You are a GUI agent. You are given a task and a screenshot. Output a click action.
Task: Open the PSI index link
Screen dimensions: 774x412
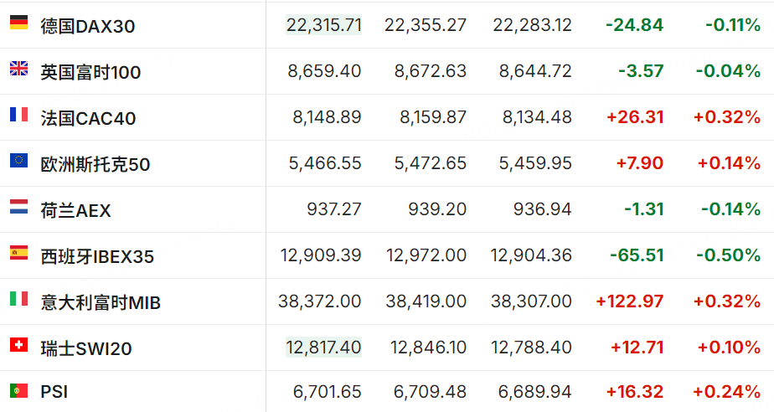(x=54, y=392)
